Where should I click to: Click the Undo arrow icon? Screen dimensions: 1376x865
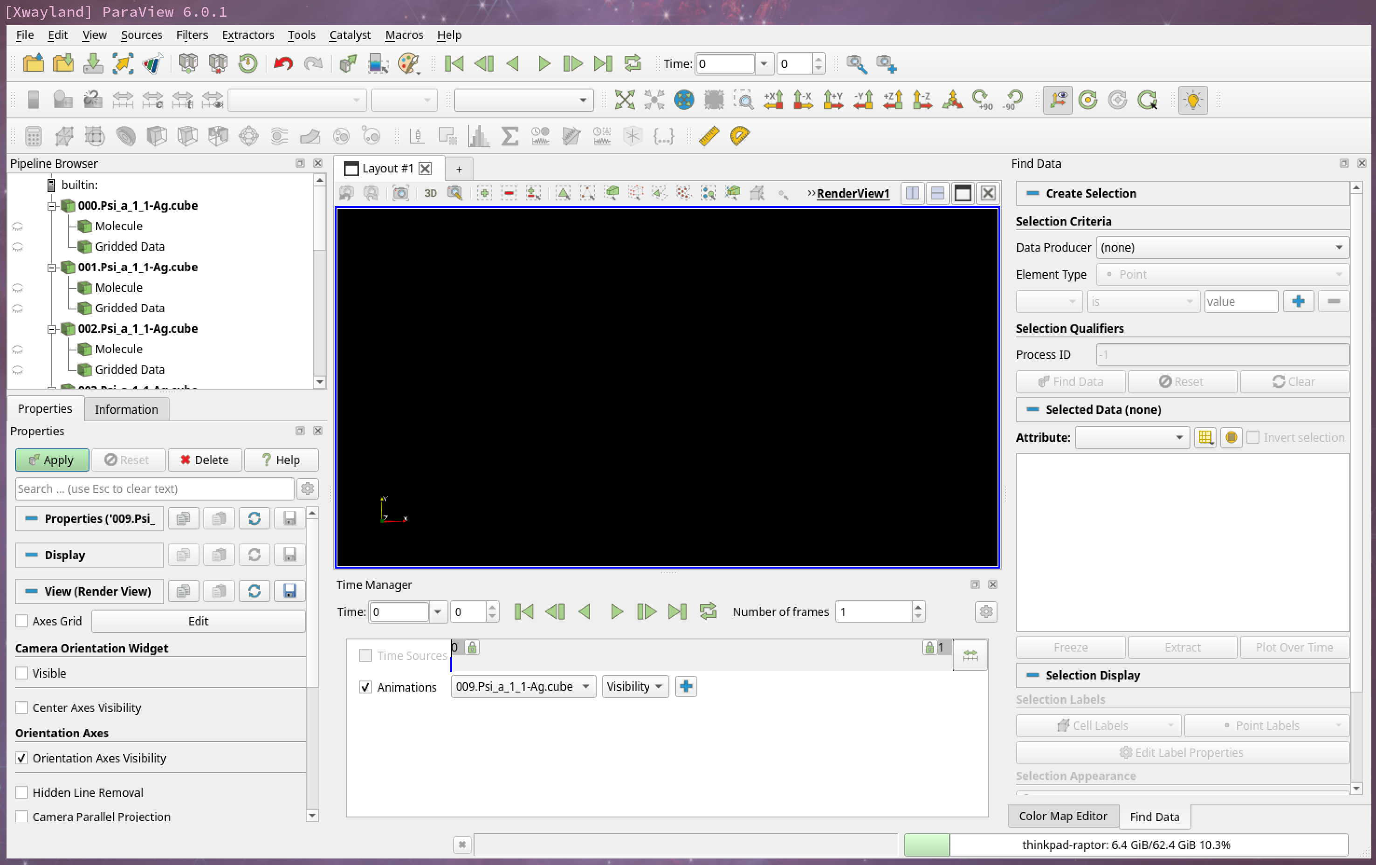point(283,63)
